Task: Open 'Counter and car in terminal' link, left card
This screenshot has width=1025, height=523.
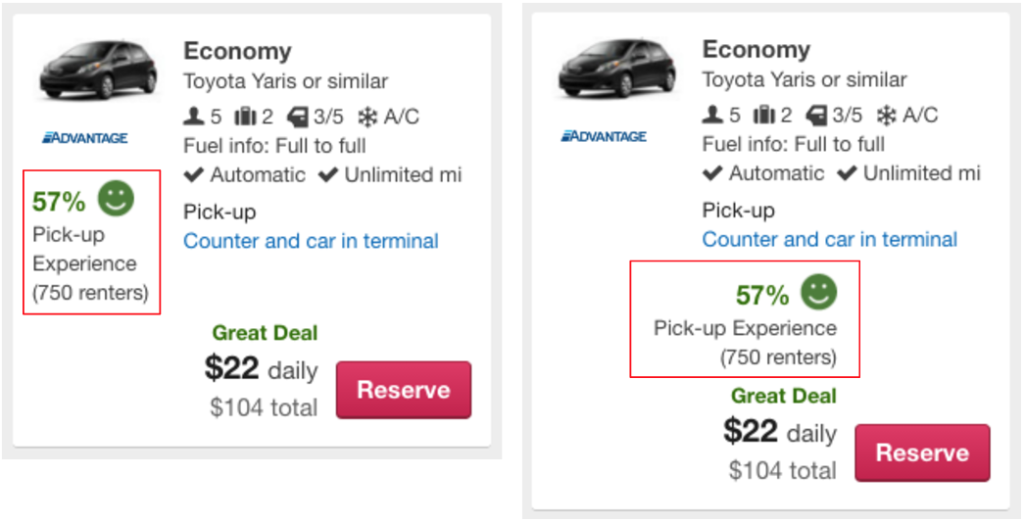Action: (x=311, y=241)
